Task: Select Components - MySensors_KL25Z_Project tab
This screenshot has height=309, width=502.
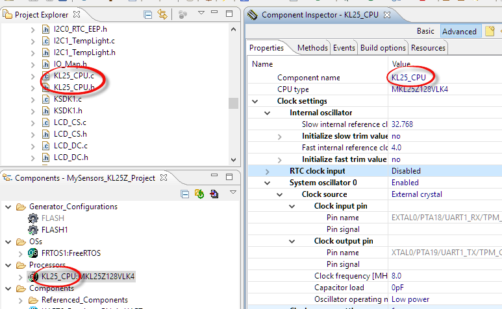Action: [85, 177]
